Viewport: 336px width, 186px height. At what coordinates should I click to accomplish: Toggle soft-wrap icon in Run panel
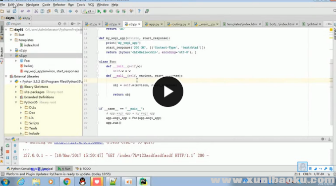click(x=15, y=158)
